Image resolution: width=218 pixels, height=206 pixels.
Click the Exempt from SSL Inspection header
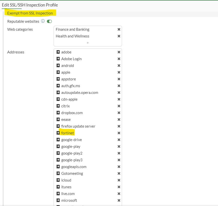(30, 13)
